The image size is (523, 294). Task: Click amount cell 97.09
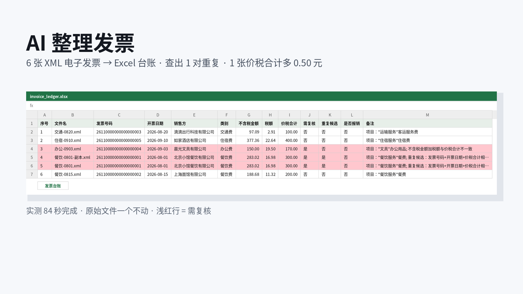249,132
